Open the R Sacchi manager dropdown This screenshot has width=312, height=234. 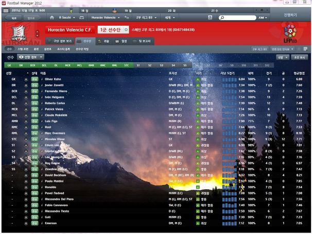(x=67, y=18)
